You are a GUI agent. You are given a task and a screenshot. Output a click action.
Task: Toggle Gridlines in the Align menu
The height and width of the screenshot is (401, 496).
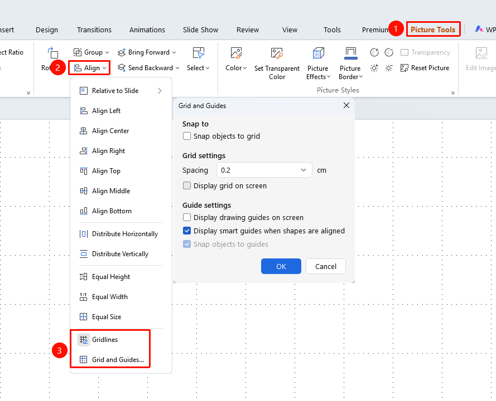121,340
